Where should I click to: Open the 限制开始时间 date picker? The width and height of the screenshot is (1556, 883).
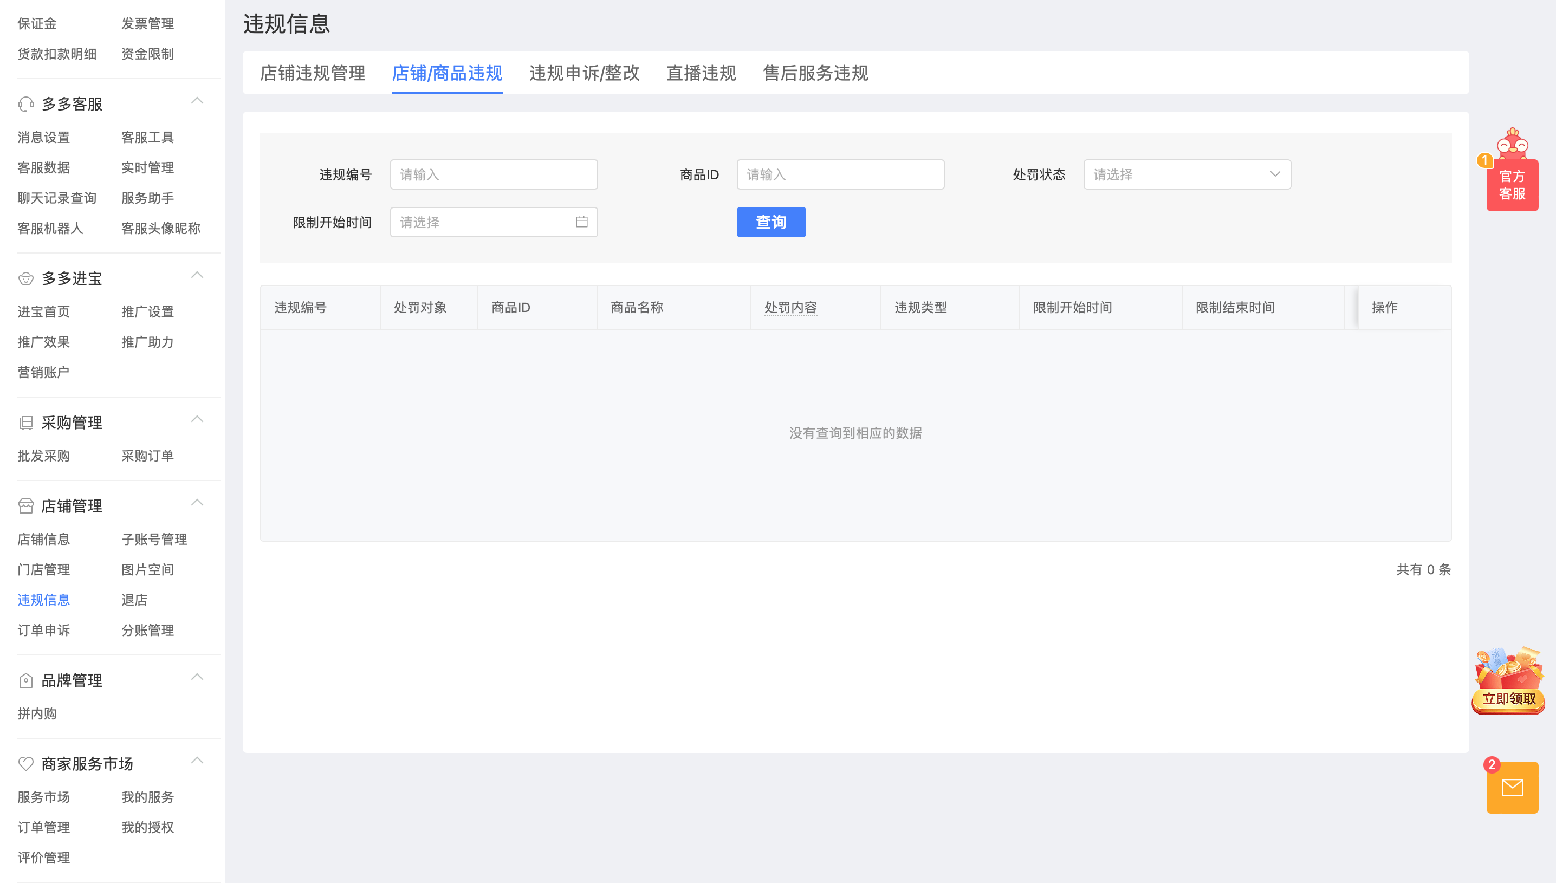coord(494,222)
